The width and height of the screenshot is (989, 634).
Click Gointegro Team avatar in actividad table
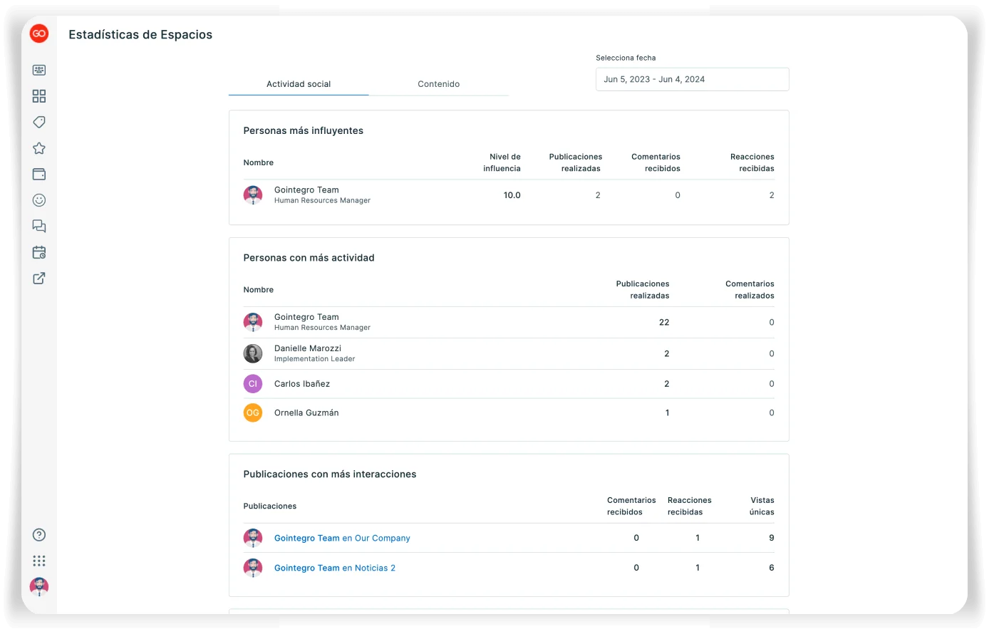click(253, 322)
